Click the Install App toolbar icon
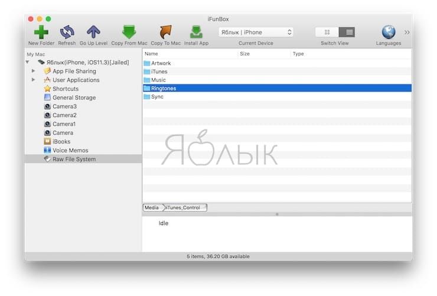Screen dimensions: 437x296 [196, 32]
